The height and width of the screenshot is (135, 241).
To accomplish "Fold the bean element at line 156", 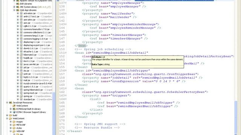I will (66, 70).
